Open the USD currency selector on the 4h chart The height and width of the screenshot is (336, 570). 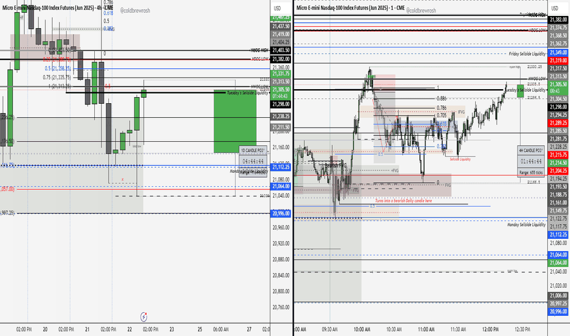(278, 8)
